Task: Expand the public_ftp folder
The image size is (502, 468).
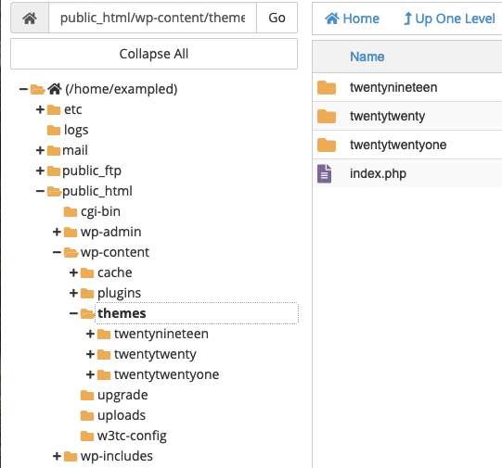Action: click(x=40, y=171)
